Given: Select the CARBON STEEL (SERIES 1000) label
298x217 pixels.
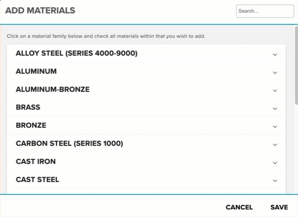Looking at the screenshot, I should [70, 143].
